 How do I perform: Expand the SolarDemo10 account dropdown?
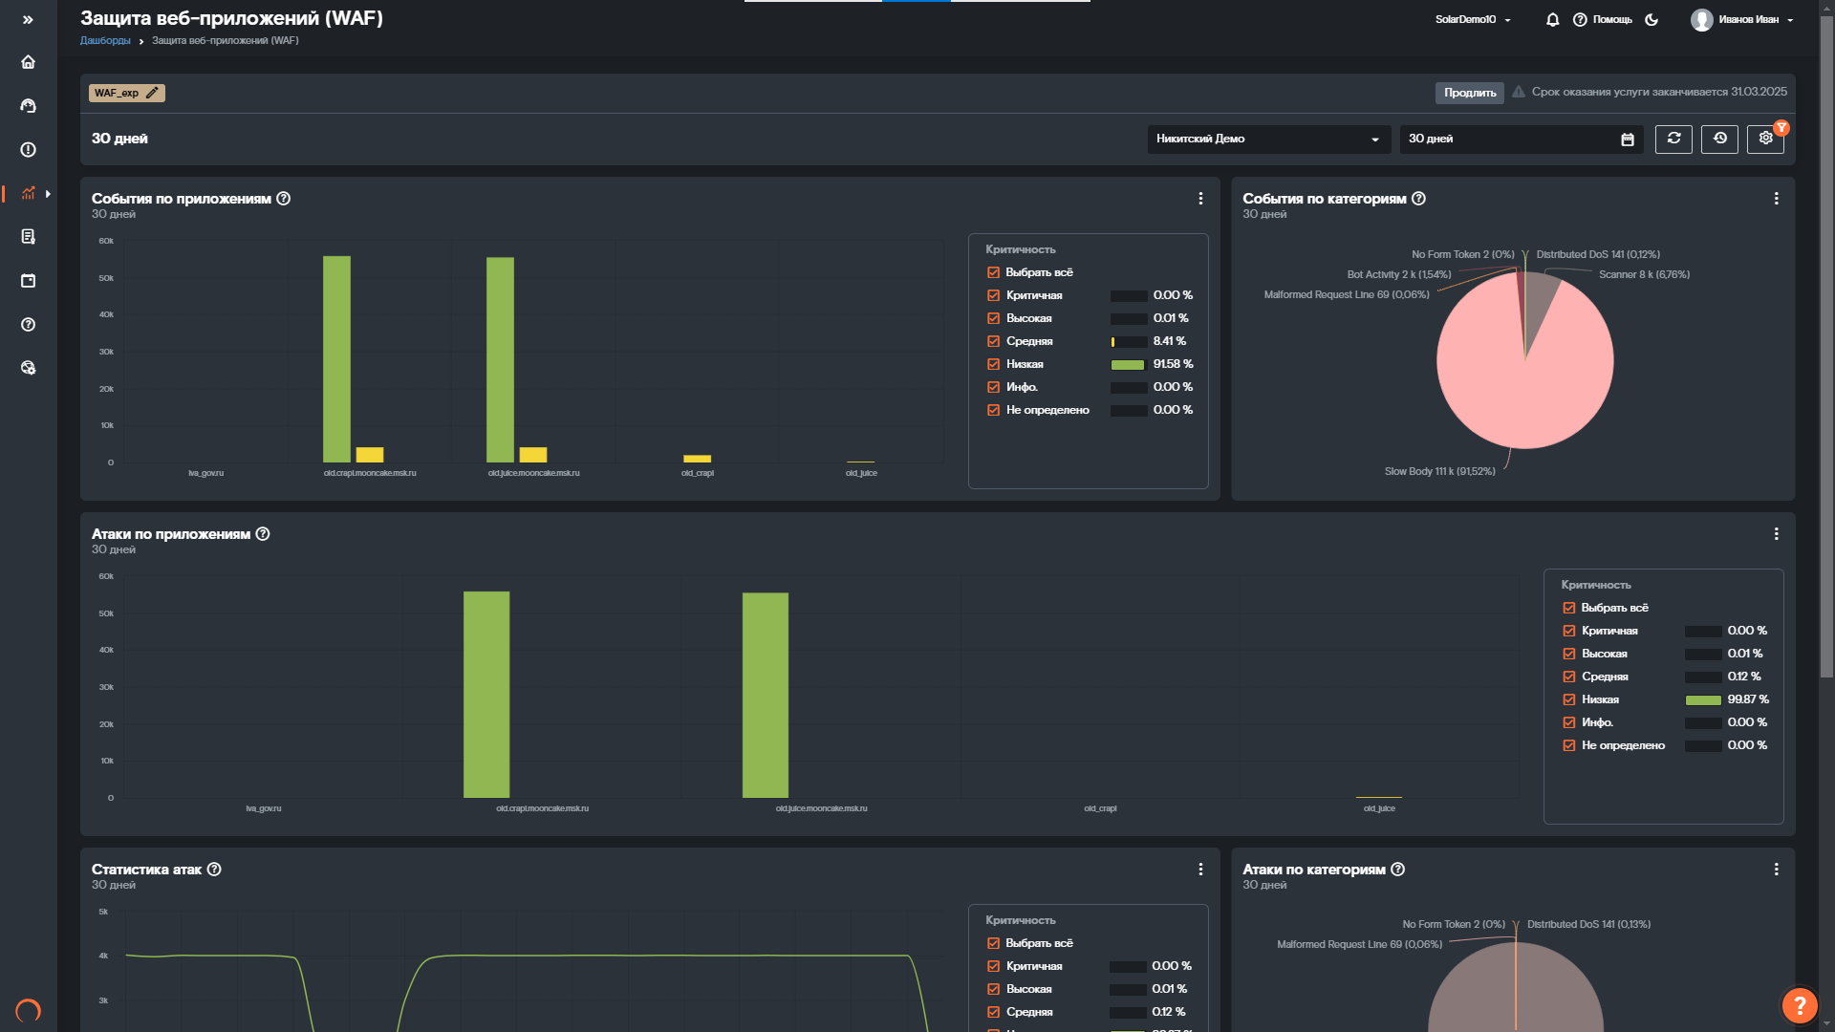[x=1473, y=20]
